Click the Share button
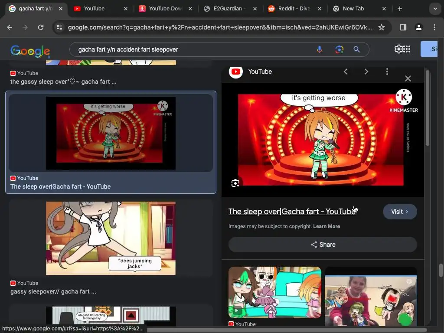Viewport: 444px width, 333px height. point(323,245)
